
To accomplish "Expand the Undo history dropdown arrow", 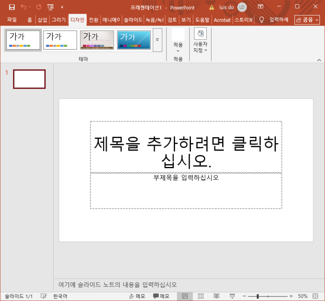I will (x=30, y=7).
